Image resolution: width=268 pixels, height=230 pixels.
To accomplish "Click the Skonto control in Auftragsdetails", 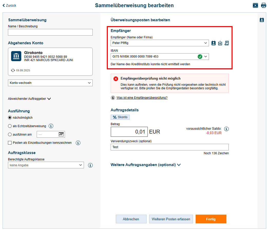I will (x=120, y=117).
